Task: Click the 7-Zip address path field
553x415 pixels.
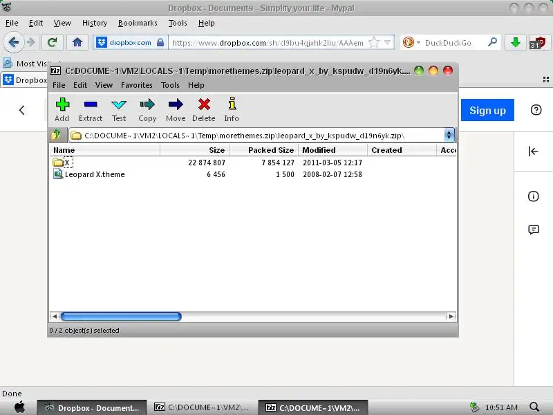Action: (256, 135)
